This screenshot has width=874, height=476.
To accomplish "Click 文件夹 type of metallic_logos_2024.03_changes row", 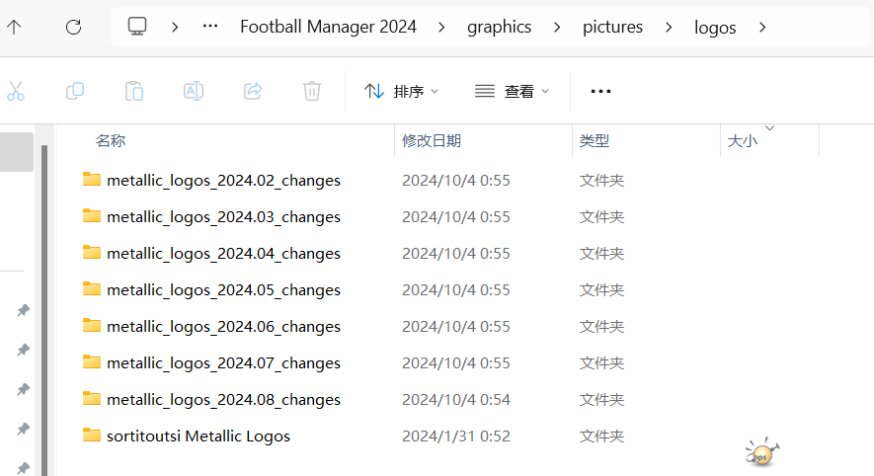I will point(601,217).
